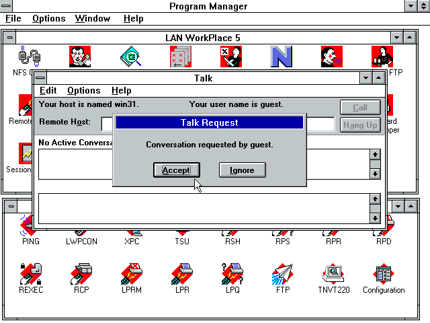Click the 'Your user name is guest.' text
430x323 pixels.
tap(236, 104)
